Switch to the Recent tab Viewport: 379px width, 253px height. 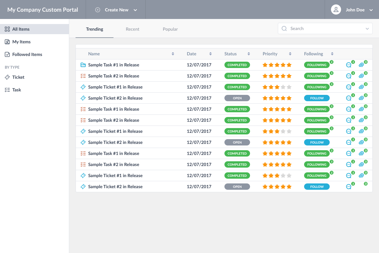[132, 29]
